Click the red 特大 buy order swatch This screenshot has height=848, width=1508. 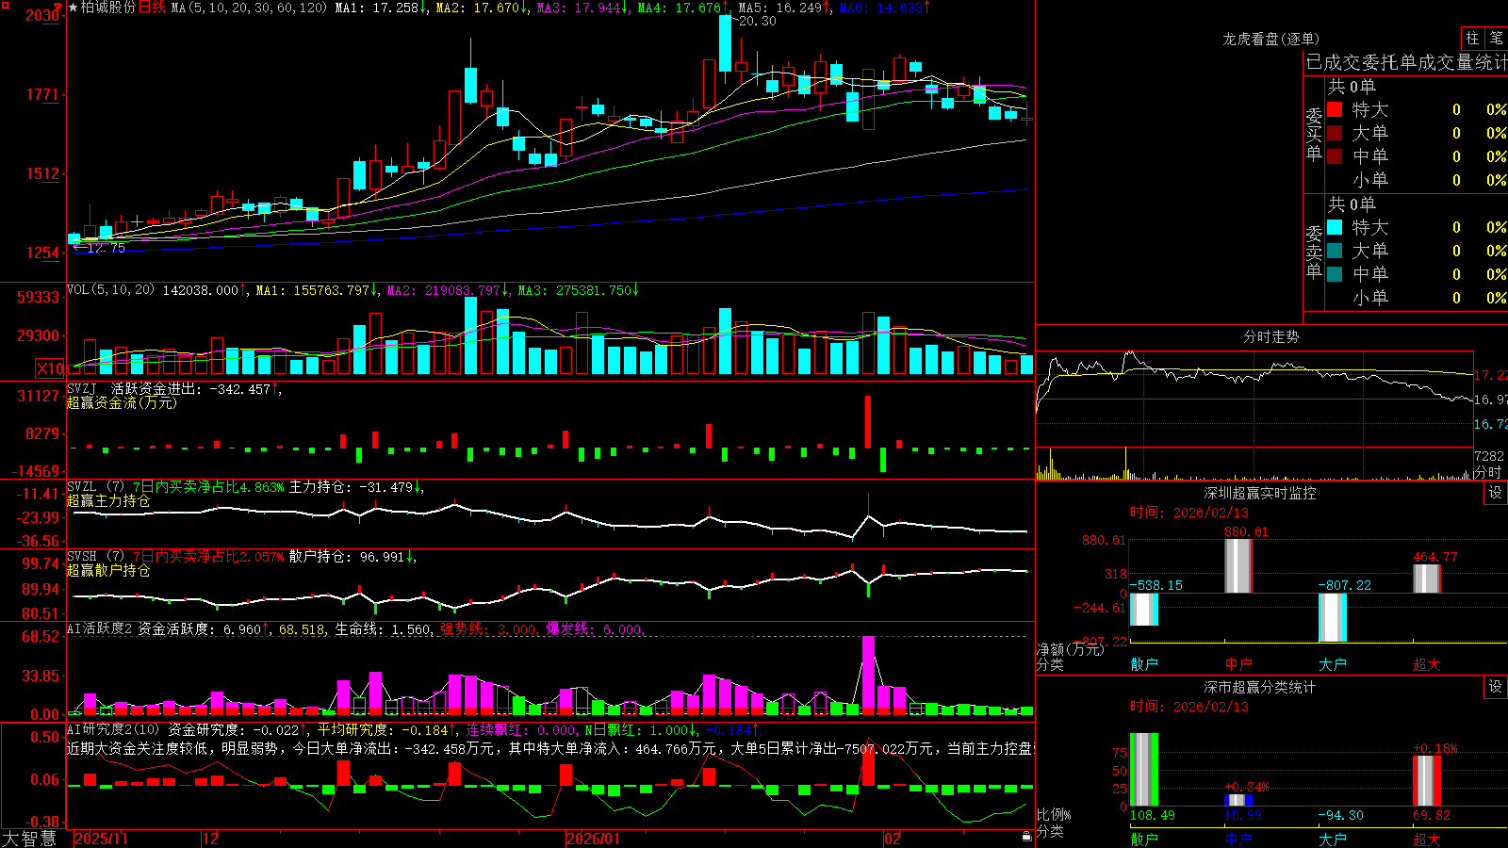(1335, 109)
